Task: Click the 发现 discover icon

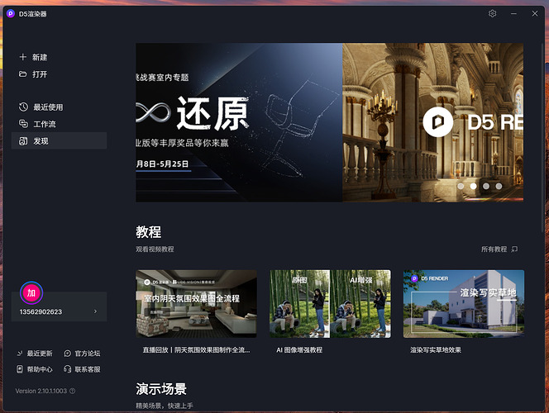Action: click(x=23, y=141)
